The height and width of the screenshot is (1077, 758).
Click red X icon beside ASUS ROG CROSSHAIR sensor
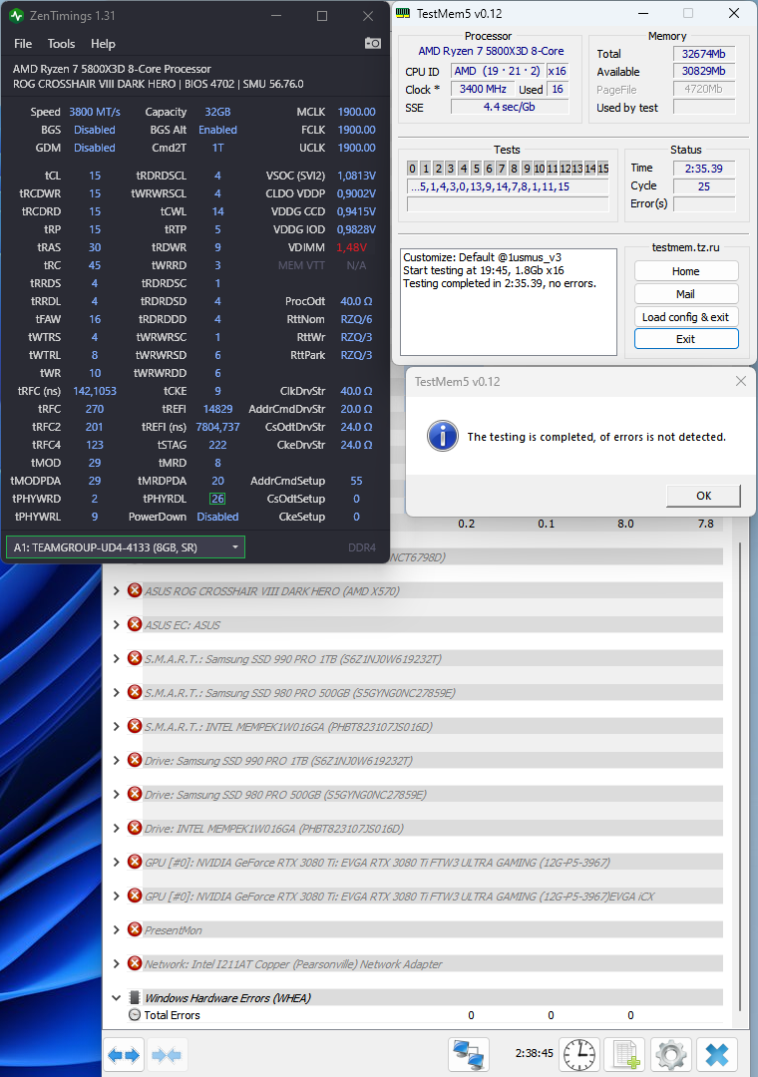coord(135,590)
